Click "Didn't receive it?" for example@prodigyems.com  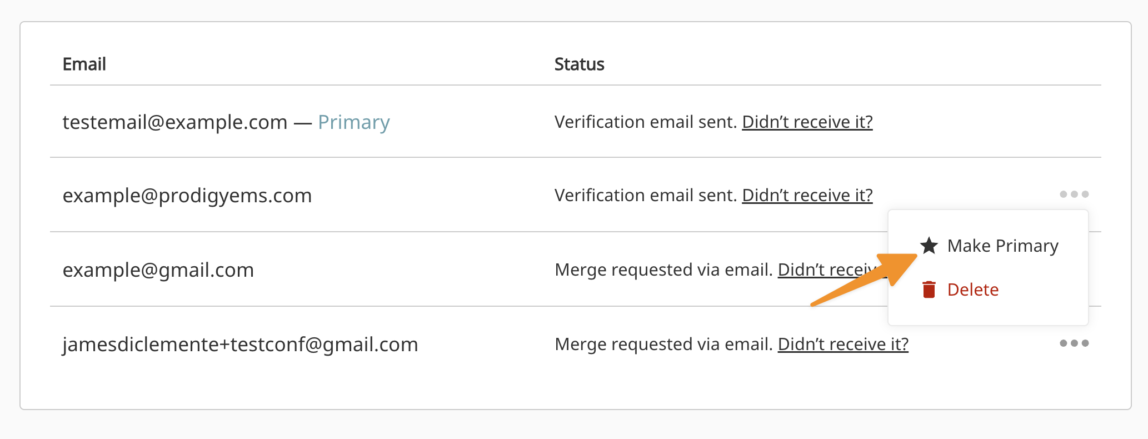(x=807, y=195)
